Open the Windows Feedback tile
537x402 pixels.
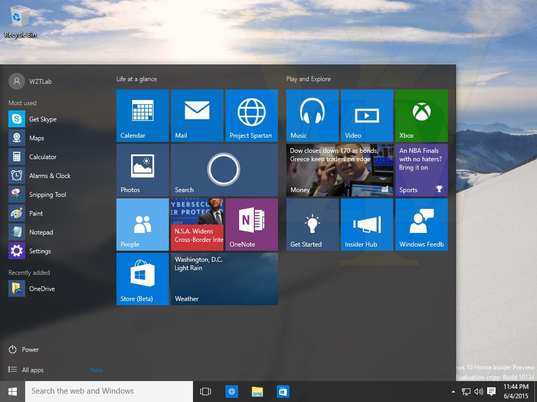pos(421,224)
